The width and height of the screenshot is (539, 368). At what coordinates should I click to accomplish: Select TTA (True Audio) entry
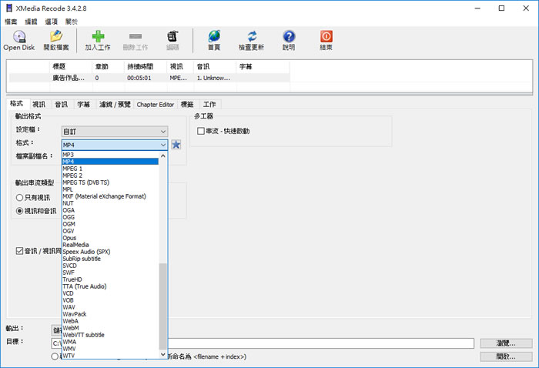click(110, 286)
